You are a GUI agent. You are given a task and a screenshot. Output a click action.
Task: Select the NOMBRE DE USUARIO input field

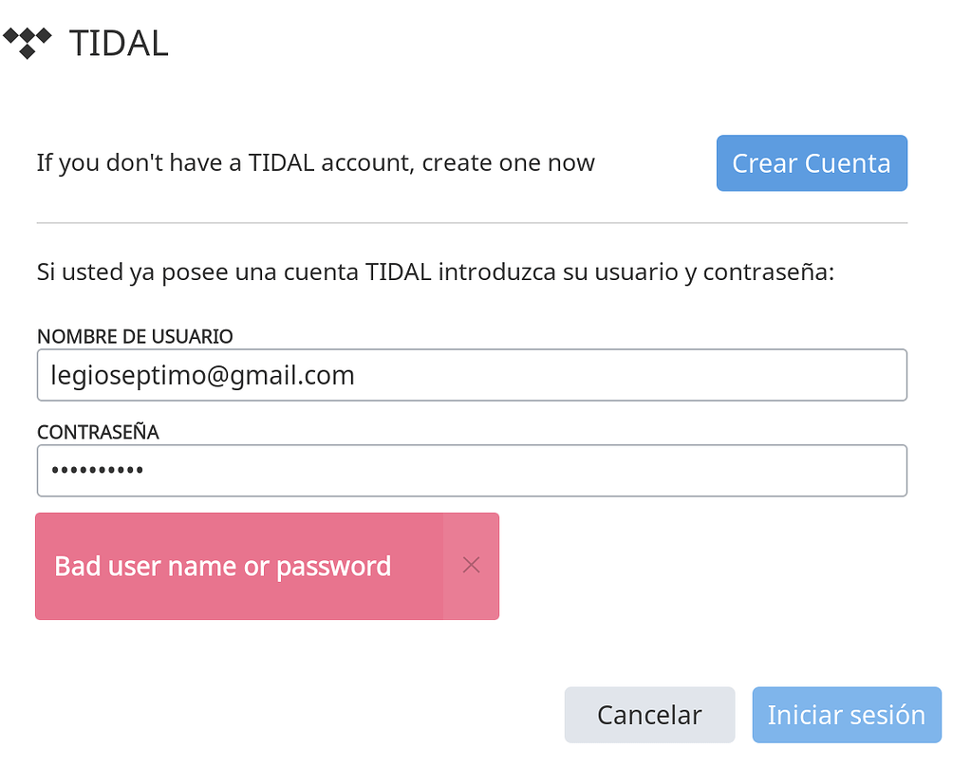(x=472, y=374)
